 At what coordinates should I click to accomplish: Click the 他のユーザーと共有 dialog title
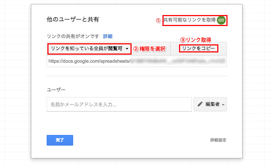(73, 19)
